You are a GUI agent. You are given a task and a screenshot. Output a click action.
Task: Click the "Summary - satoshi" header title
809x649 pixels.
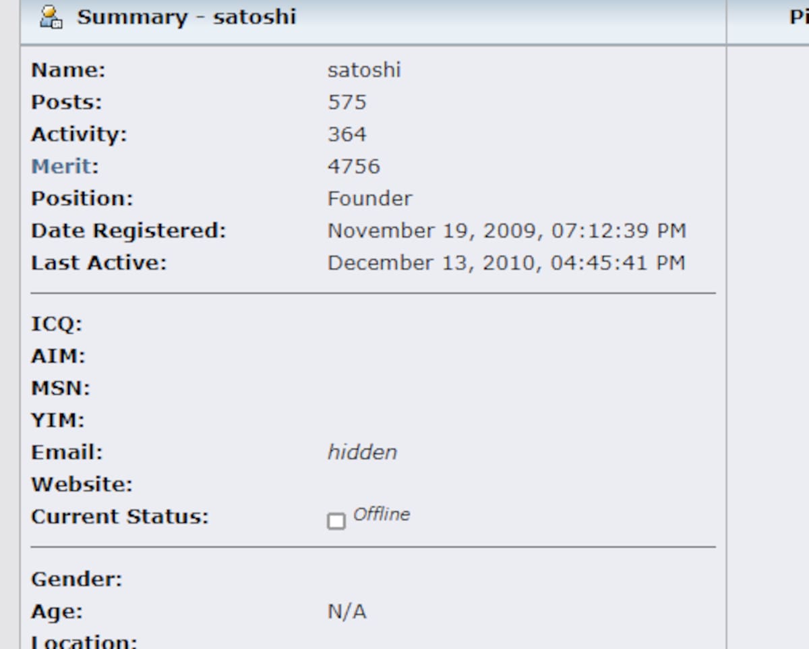tap(186, 17)
